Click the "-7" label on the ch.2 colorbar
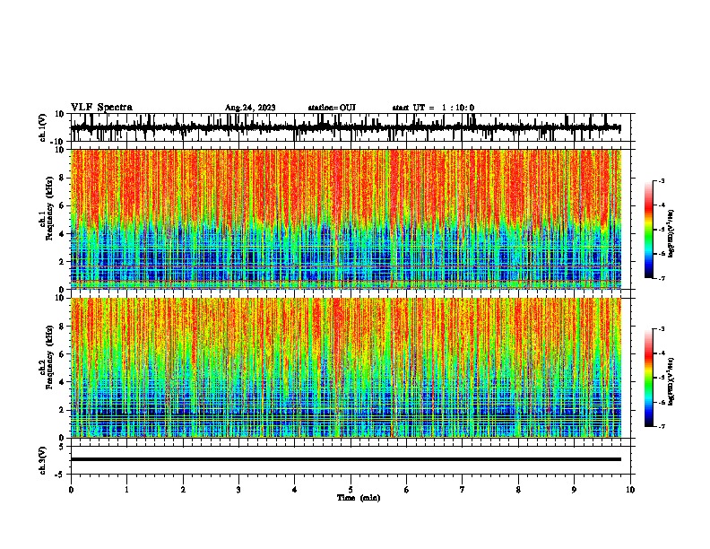Screen dimensions: 710x549 (x=662, y=426)
